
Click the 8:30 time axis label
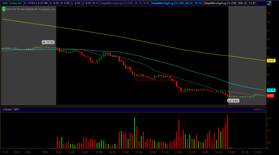tap(59, 152)
